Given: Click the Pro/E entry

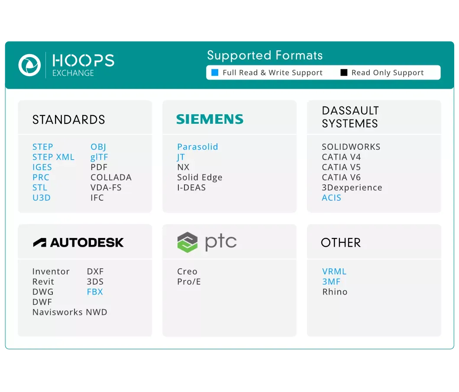Looking at the screenshot, I should (189, 282).
